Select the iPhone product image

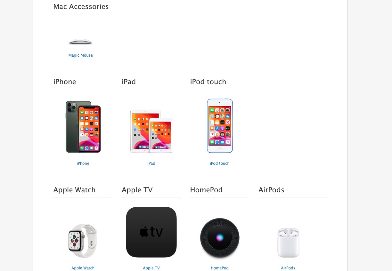83,127
